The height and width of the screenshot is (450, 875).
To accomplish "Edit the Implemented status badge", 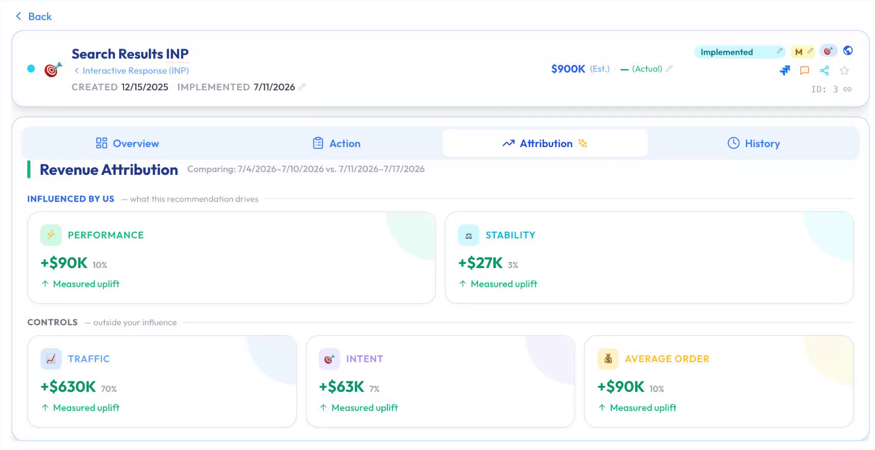I will click(x=780, y=51).
